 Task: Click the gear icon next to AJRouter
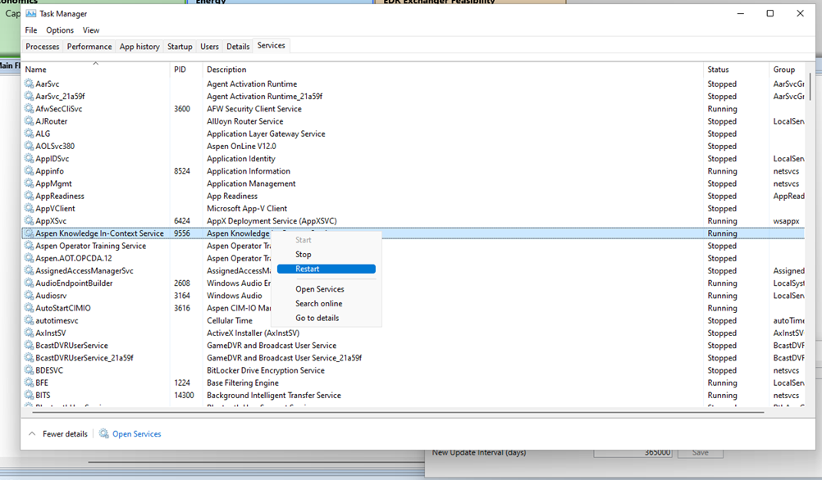click(x=29, y=121)
